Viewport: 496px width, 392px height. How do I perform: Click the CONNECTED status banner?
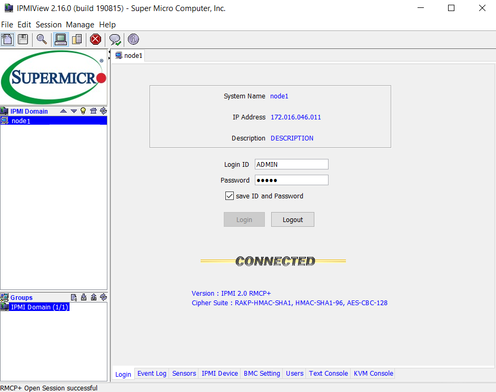tap(273, 261)
